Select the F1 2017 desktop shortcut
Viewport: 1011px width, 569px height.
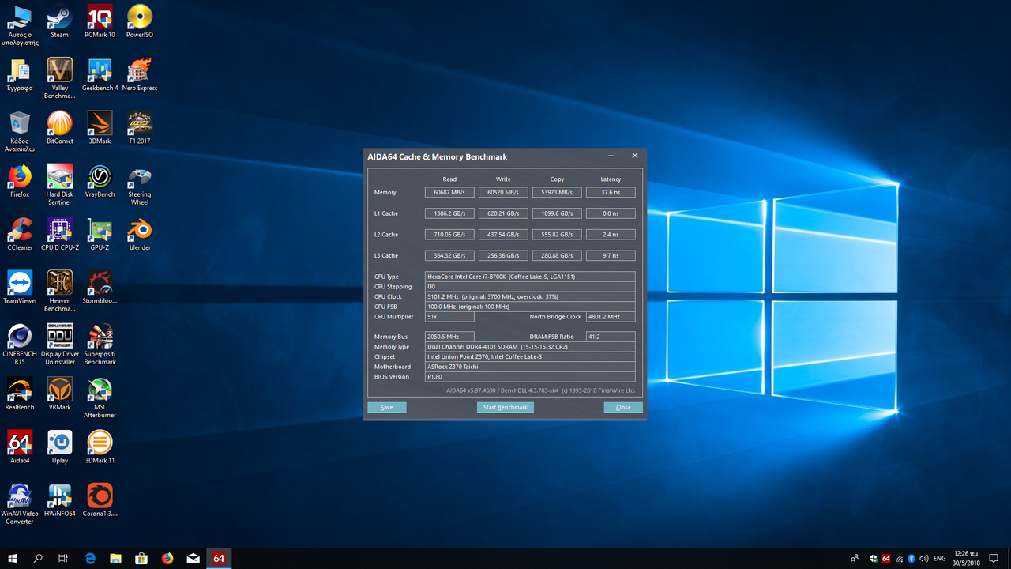[140, 127]
